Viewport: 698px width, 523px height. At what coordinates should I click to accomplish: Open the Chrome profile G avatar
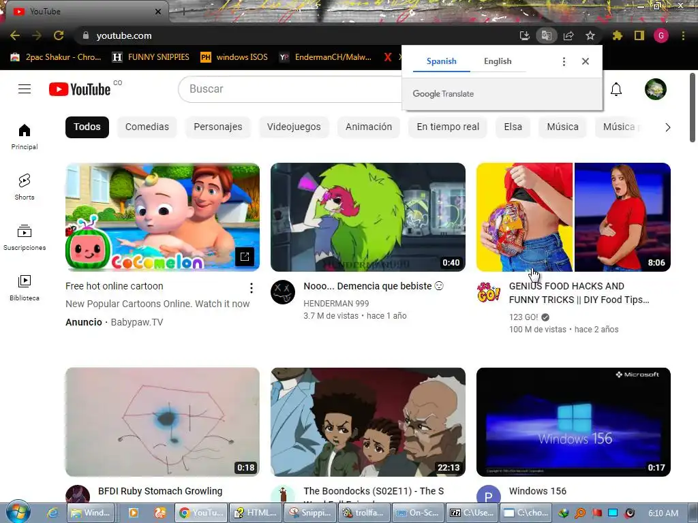coord(661,35)
